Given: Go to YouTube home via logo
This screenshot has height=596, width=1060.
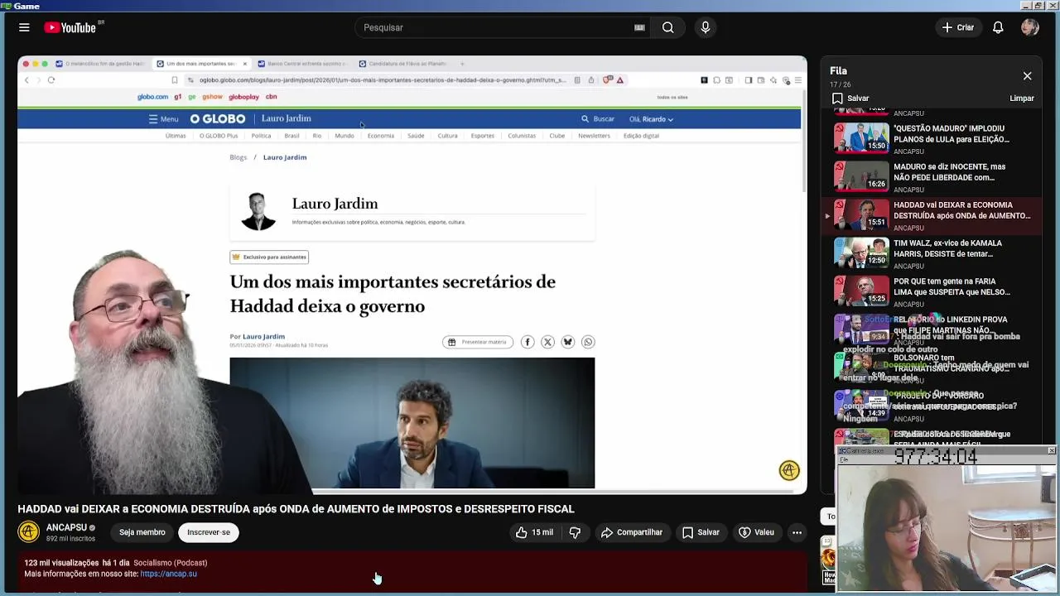Looking at the screenshot, I should pyautogui.click(x=70, y=27).
